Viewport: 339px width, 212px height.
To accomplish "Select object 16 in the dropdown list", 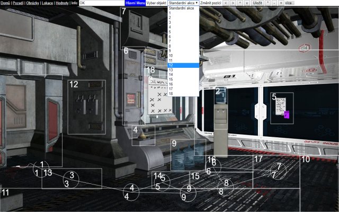I will tap(183, 84).
